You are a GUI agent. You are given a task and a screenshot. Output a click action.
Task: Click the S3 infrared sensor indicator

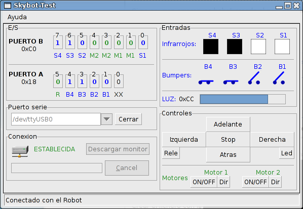[235, 47]
